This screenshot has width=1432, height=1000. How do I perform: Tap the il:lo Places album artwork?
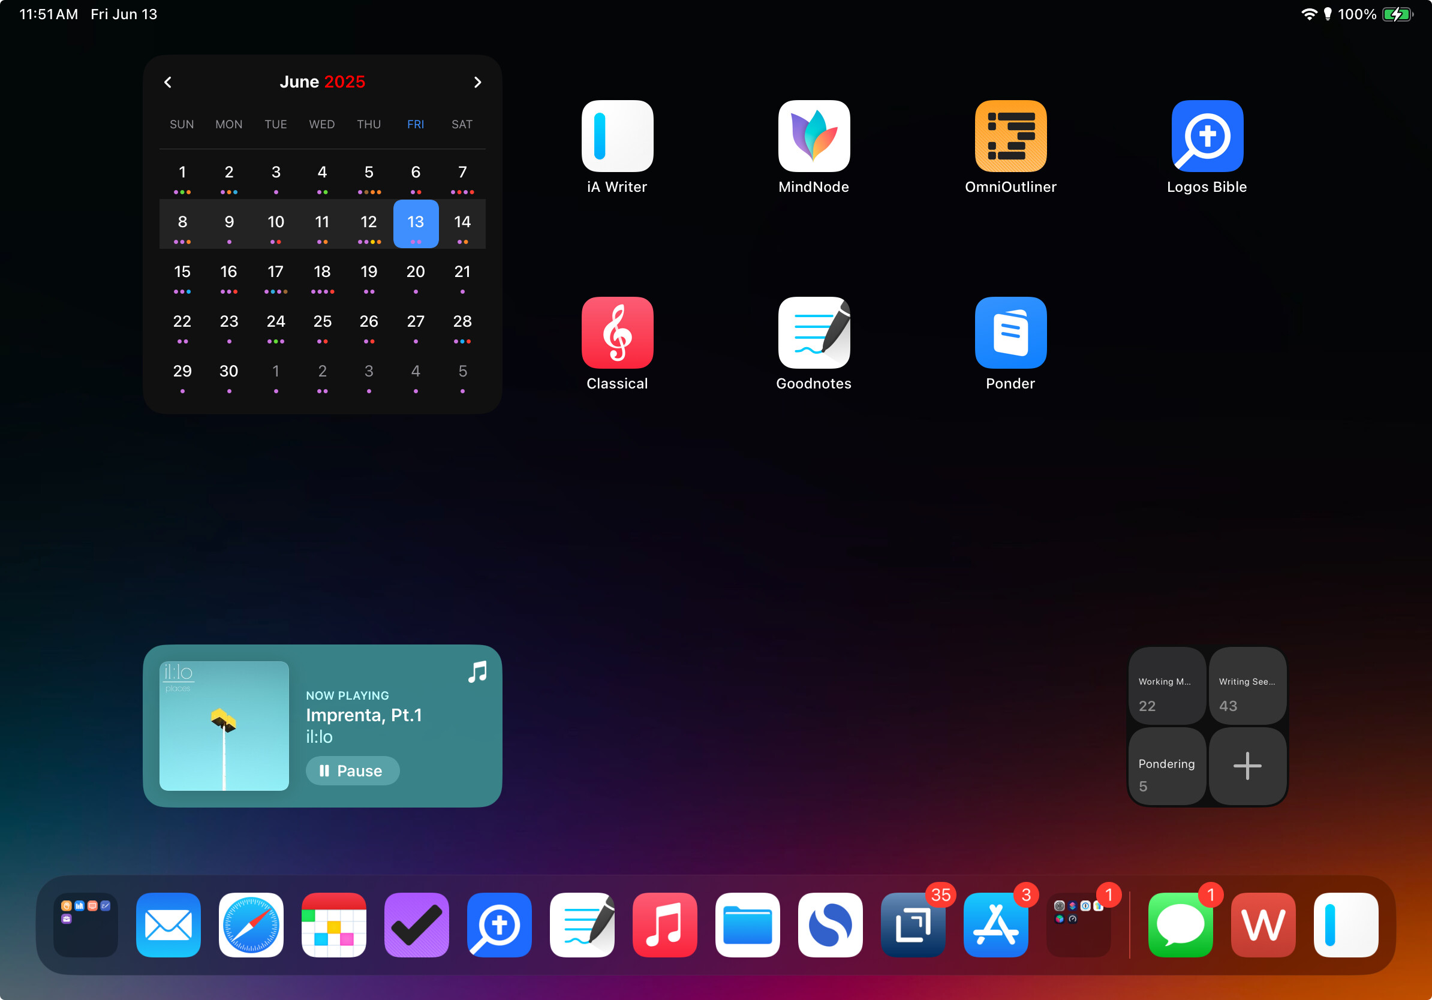224,725
